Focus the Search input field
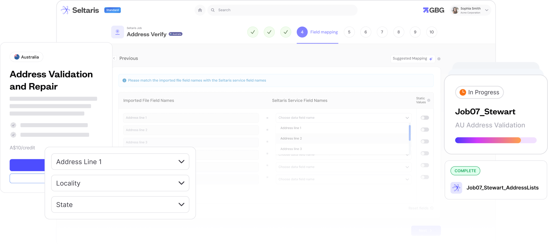Viewport: 548px width, 247px height. pyautogui.click(x=282, y=10)
